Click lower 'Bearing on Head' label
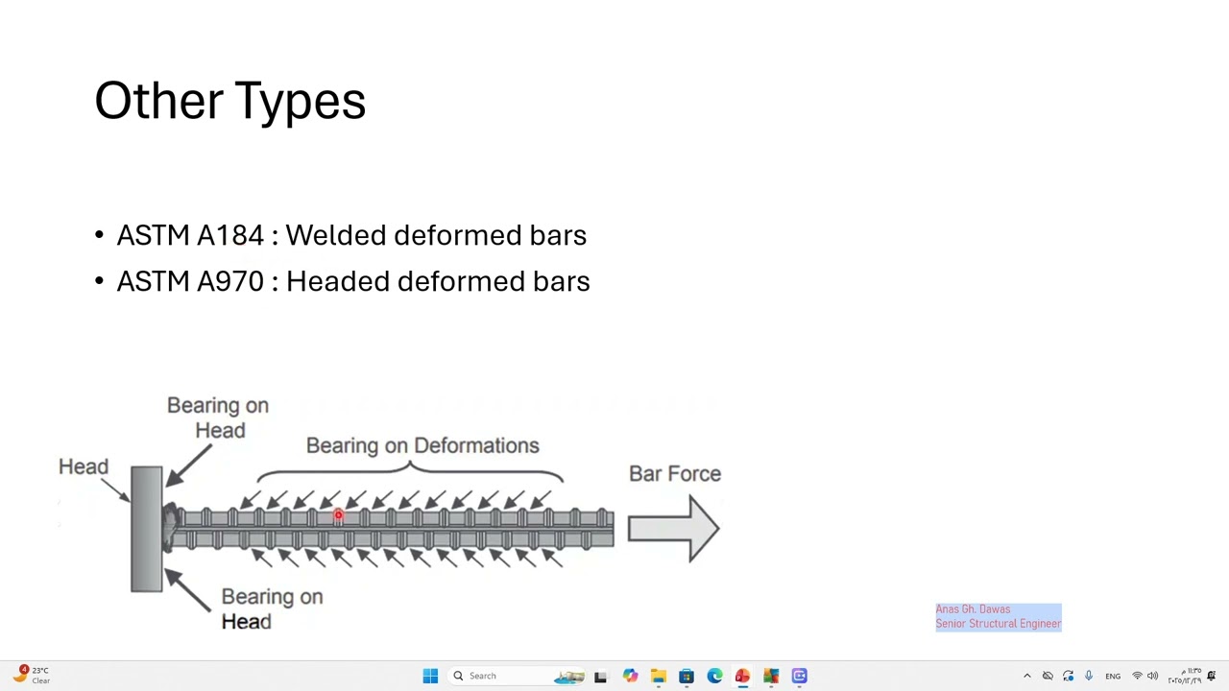Viewport: 1229px width, 691px height. 272,608
